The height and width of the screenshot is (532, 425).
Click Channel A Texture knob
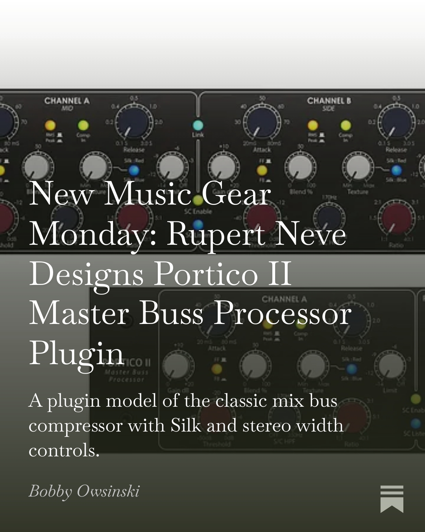click(96, 167)
